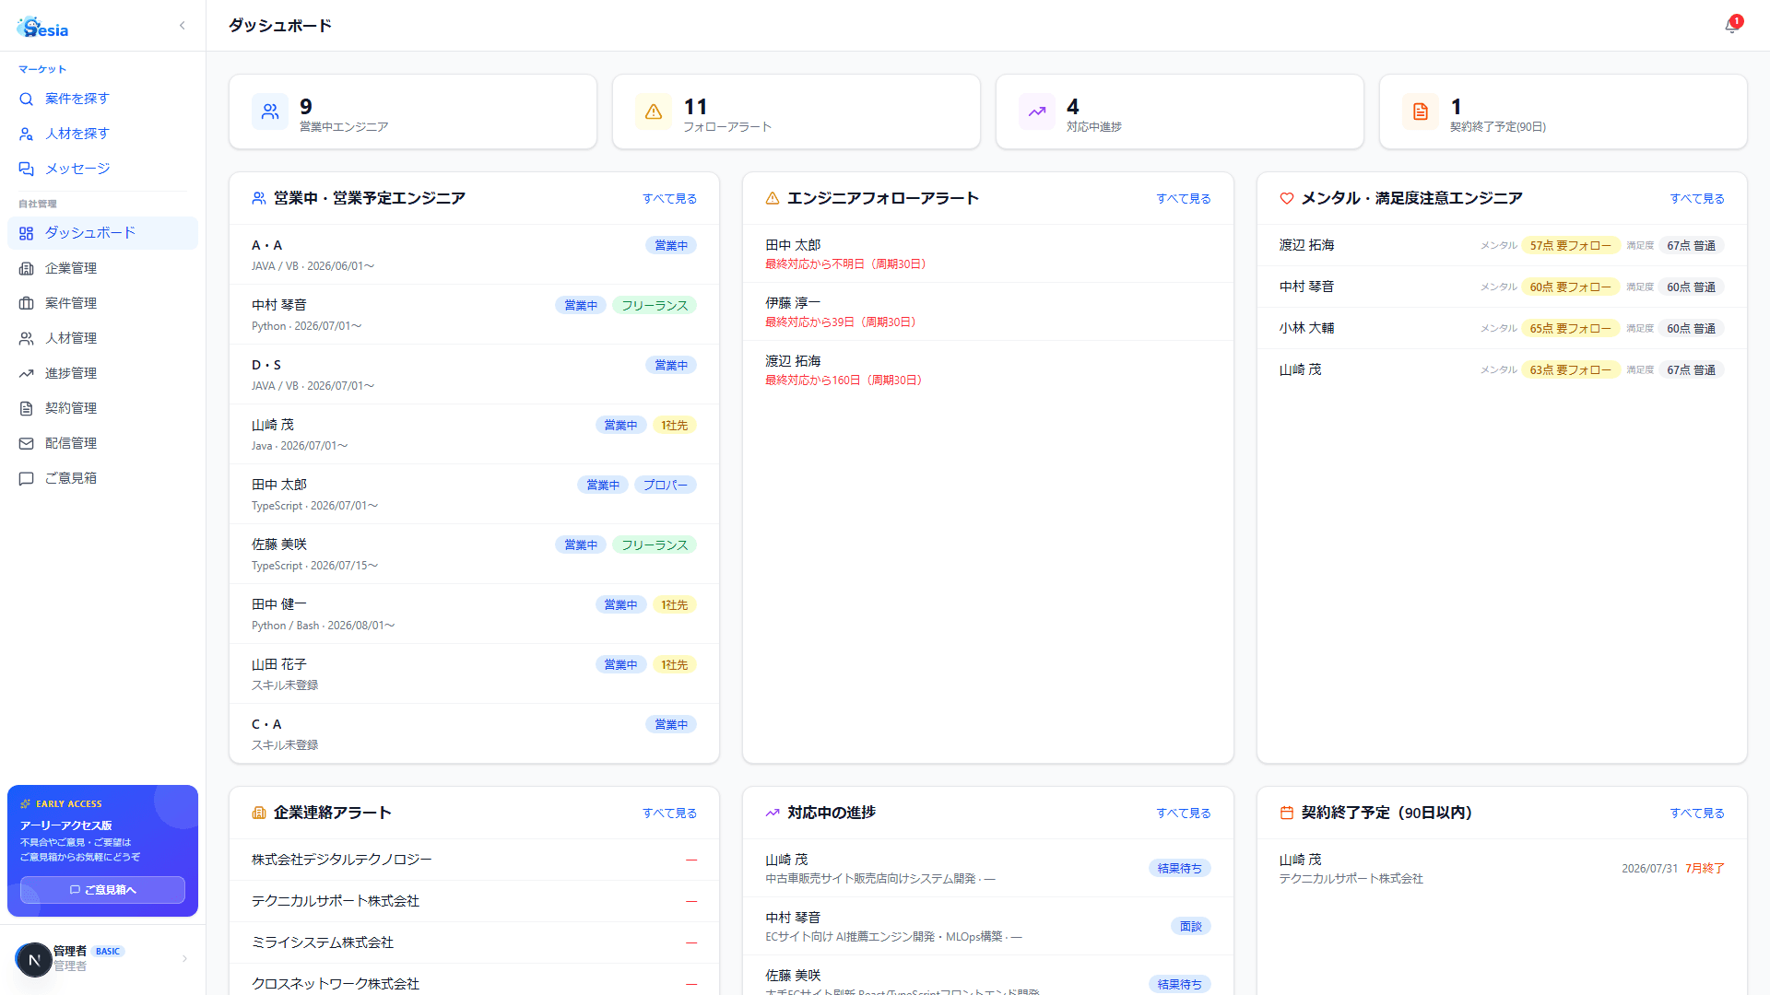
Task: Open 小林 大輔 mental attention row
Action: tap(1502, 329)
